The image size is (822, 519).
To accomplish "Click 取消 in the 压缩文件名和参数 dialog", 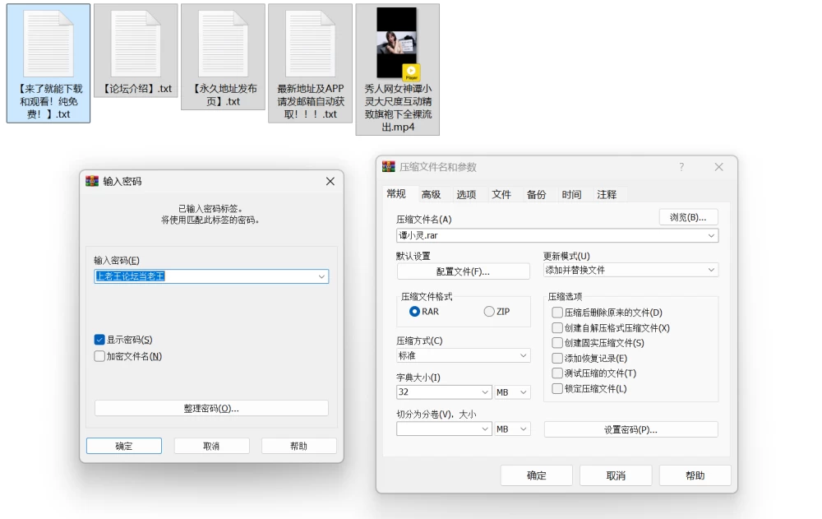I will click(x=616, y=475).
